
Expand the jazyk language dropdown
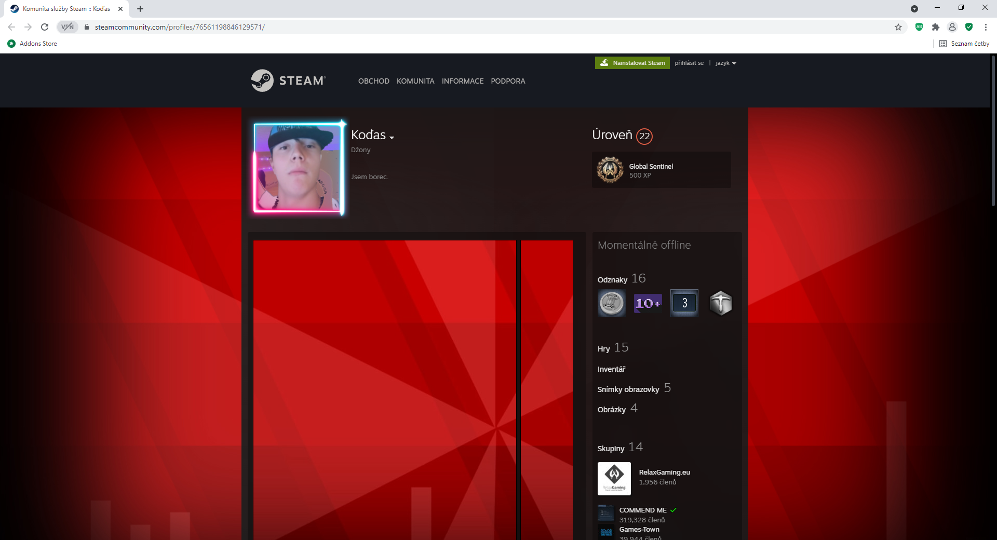pos(726,63)
